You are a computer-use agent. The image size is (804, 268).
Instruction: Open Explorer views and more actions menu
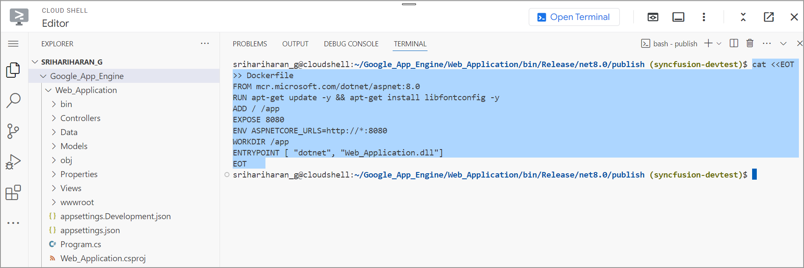coord(205,44)
